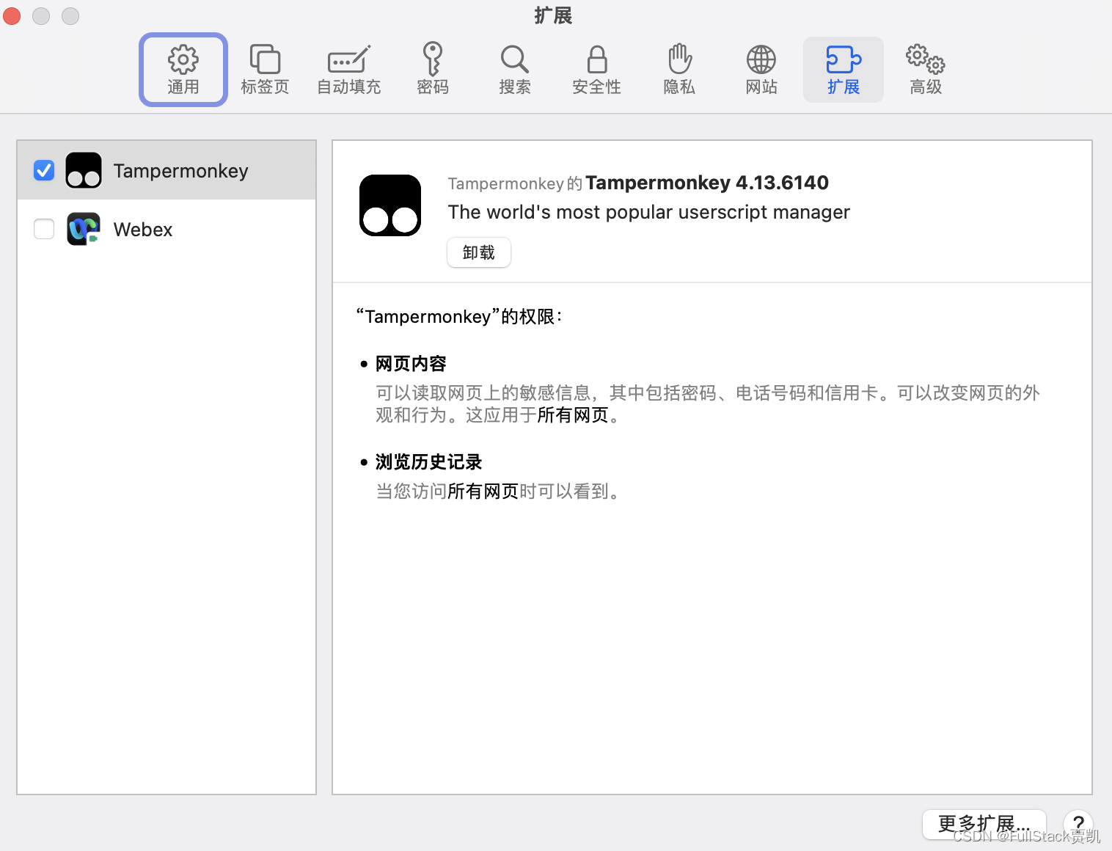Image resolution: width=1112 pixels, height=851 pixels.
Task: Open 更多扩展… (More Extensions) button
Action: [x=984, y=824]
